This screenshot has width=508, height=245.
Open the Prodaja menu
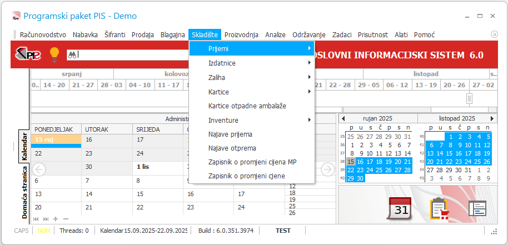(x=143, y=34)
